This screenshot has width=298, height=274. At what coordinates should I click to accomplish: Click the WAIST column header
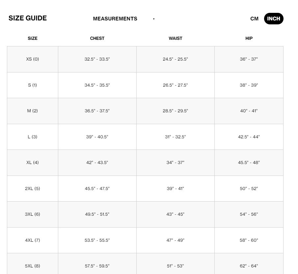[x=175, y=38]
